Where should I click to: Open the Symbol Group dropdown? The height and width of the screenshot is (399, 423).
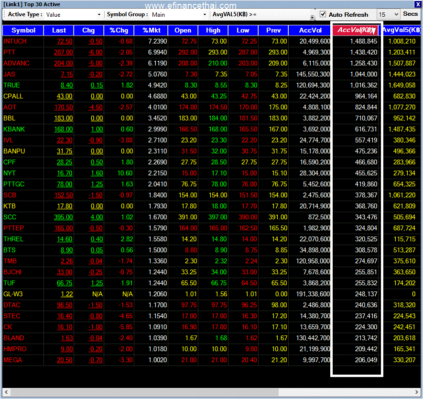click(x=205, y=14)
